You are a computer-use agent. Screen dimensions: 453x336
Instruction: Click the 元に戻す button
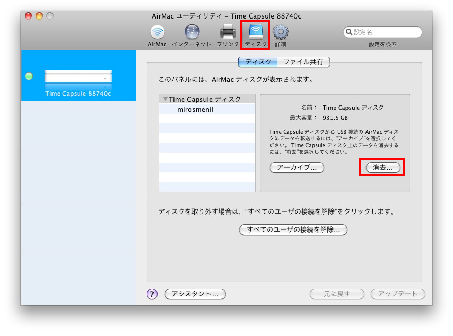point(337,294)
